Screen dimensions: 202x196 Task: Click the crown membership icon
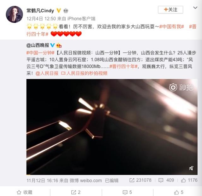(x=66, y=10)
